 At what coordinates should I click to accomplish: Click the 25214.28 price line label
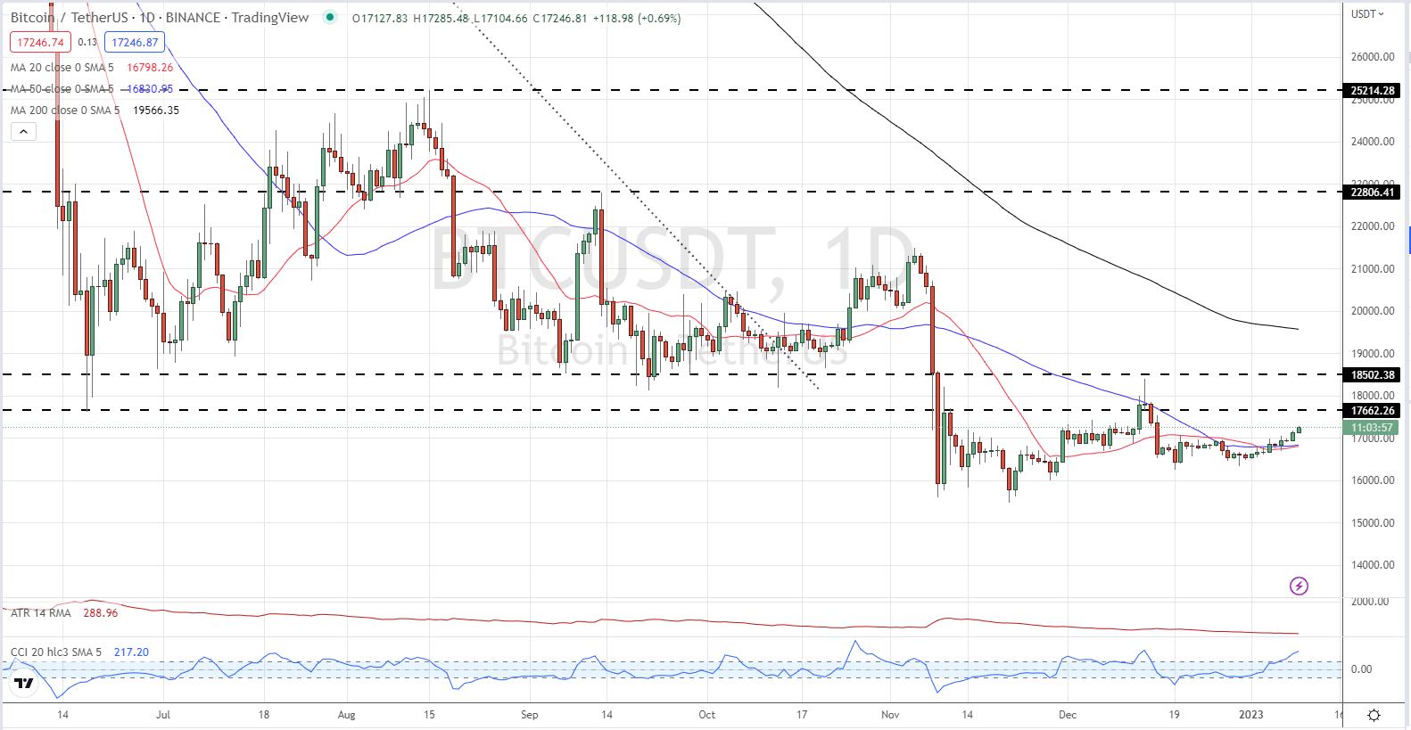tap(1373, 91)
